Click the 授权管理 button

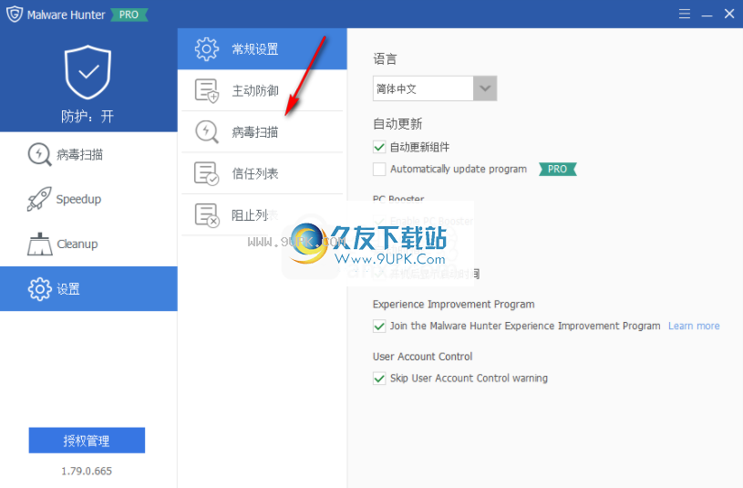point(87,441)
